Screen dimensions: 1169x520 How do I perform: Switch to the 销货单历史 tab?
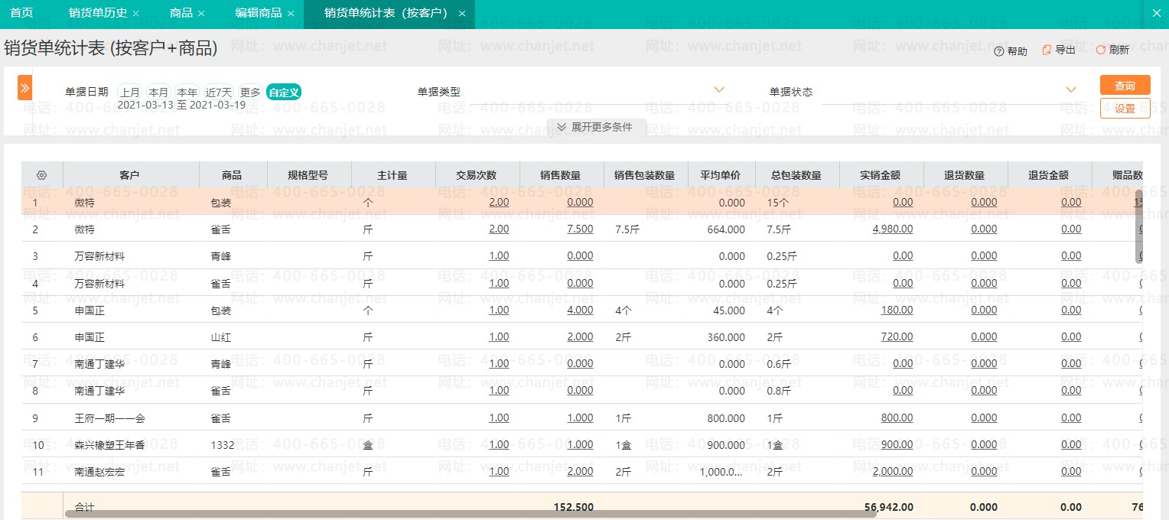(98, 13)
